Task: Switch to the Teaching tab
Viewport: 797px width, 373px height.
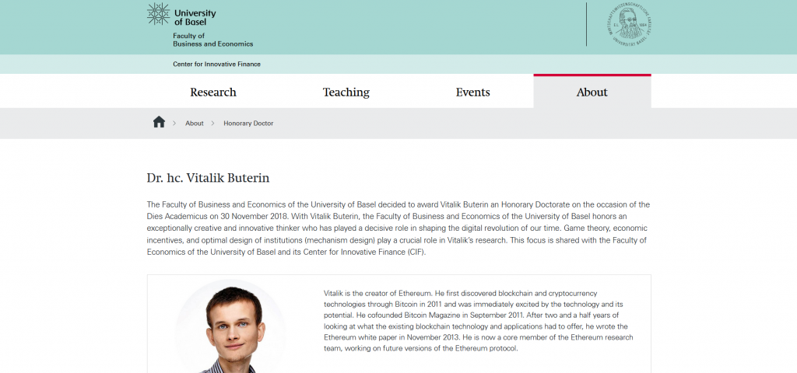Action: [x=346, y=92]
